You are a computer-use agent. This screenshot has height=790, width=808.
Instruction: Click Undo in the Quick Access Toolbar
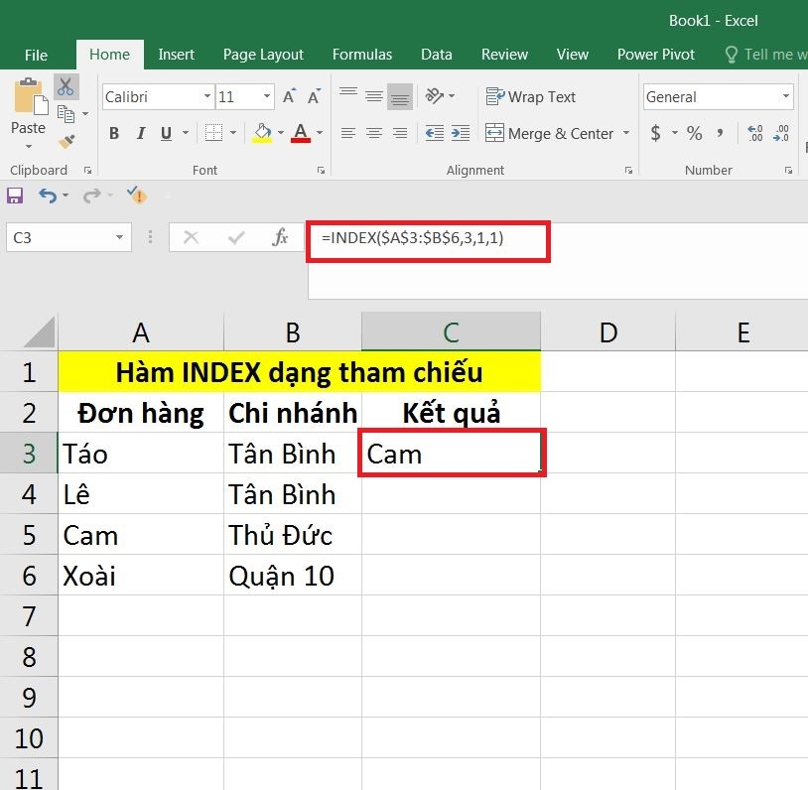(50, 196)
